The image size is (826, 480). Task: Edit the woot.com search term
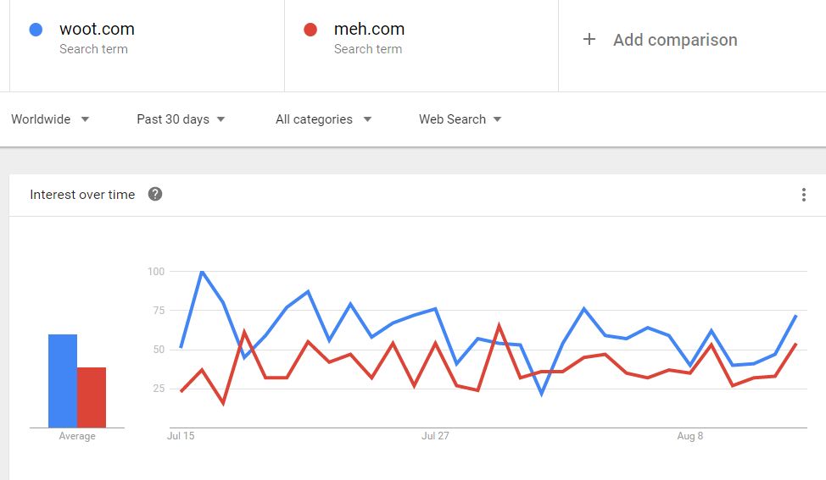(97, 30)
